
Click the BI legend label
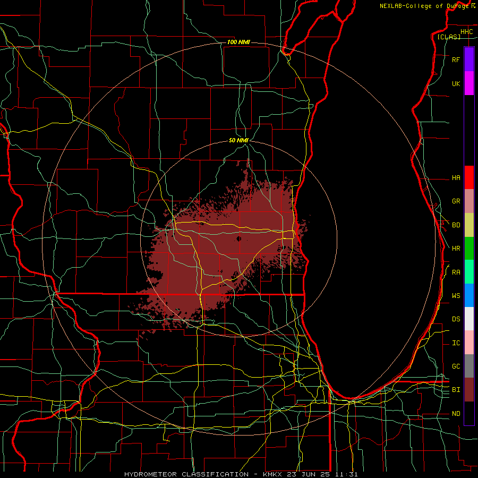click(x=456, y=390)
